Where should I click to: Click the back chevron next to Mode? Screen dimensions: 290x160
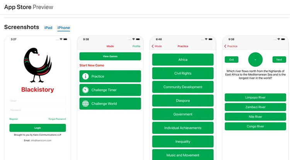click(153, 46)
